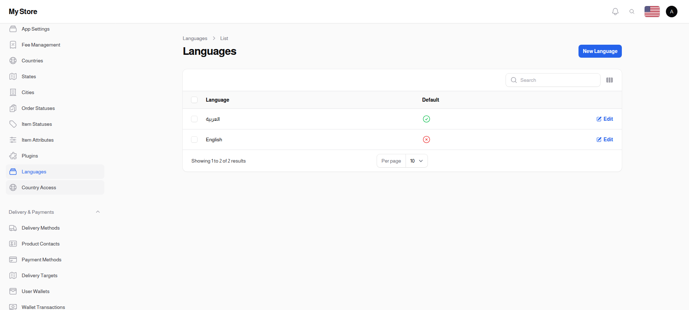Click the Countries globe icon
The image size is (689, 310).
[x=13, y=61]
